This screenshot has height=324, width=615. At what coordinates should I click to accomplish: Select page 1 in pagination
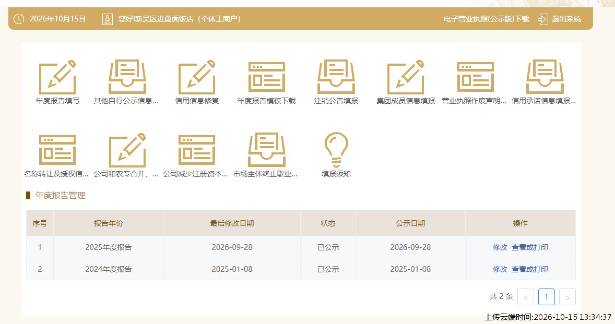(547, 297)
